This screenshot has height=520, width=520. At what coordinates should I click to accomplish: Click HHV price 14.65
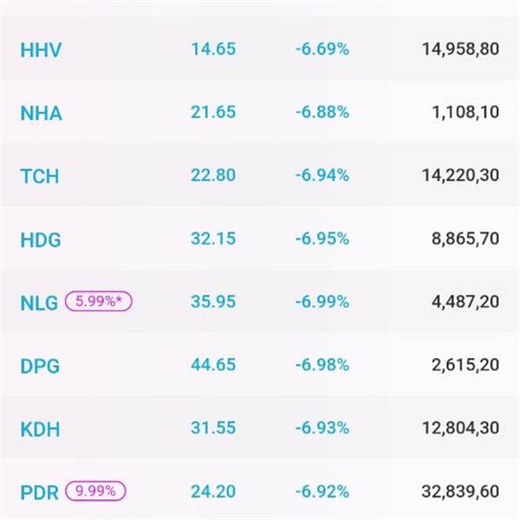click(x=212, y=49)
